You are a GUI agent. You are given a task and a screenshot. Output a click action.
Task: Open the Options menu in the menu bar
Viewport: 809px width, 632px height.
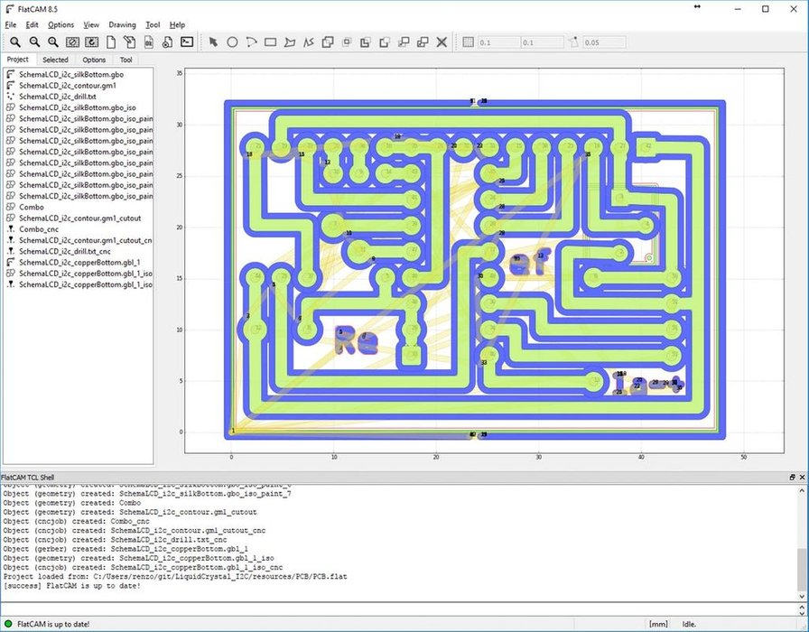(60, 24)
